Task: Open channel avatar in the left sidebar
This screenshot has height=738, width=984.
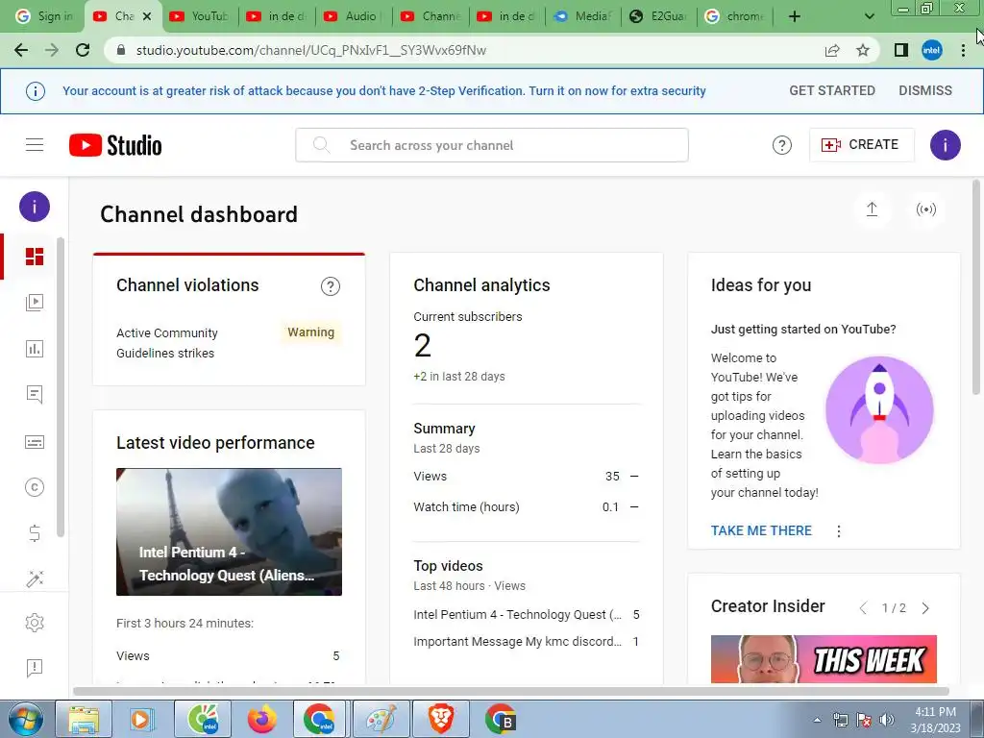Action: (x=35, y=207)
